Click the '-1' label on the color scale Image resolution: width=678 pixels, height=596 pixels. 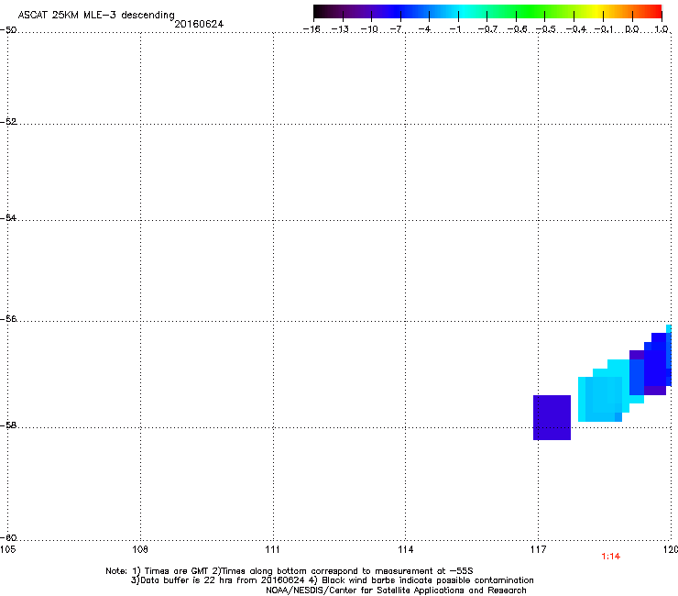tap(455, 29)
